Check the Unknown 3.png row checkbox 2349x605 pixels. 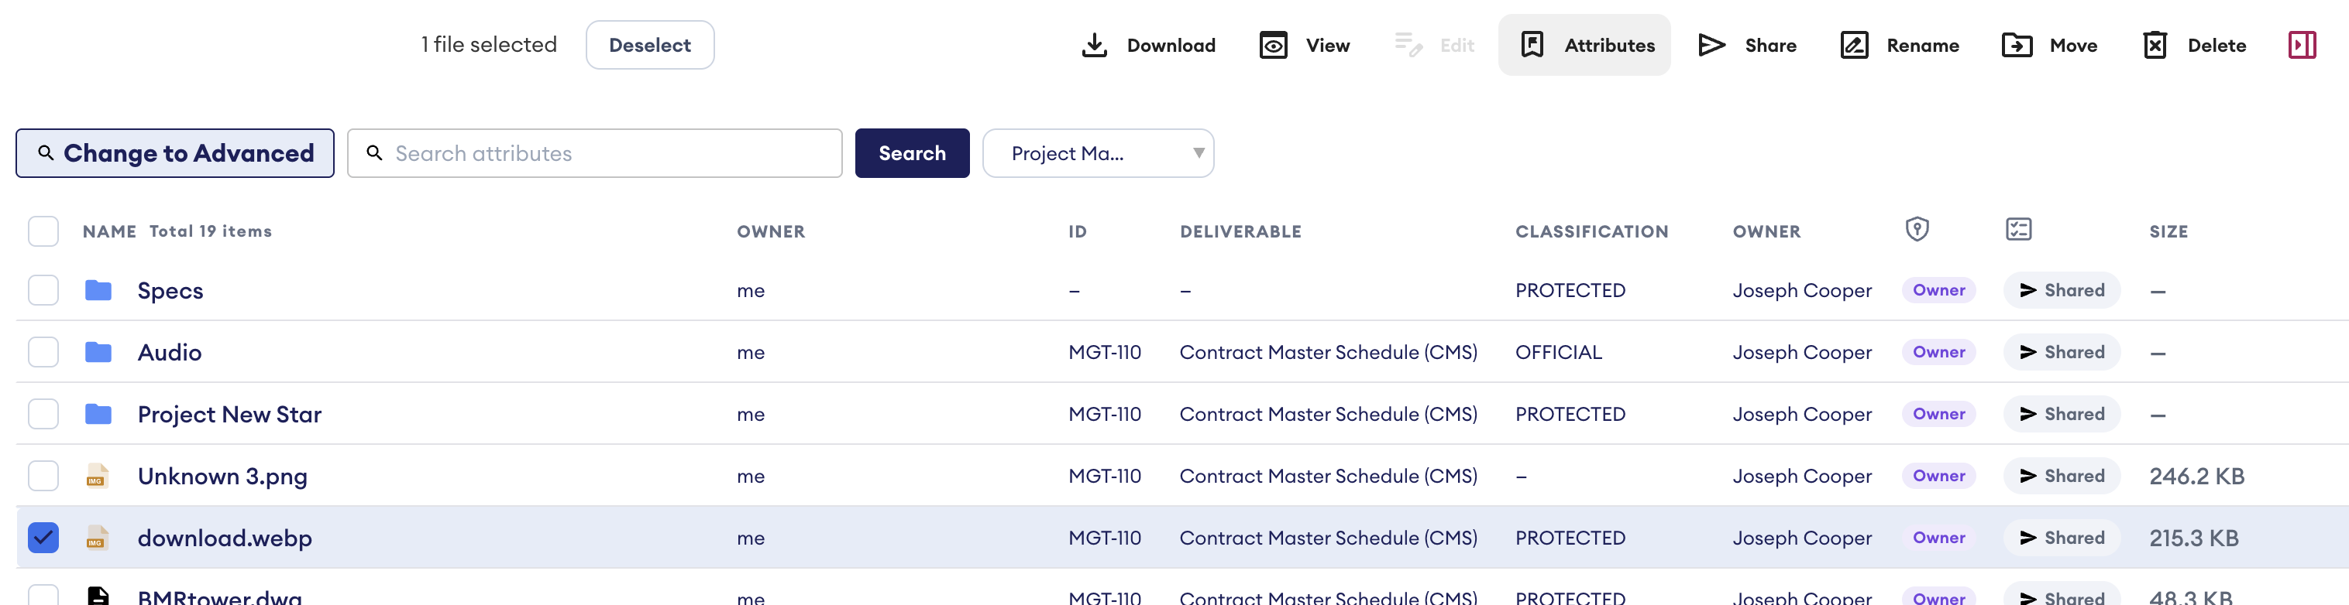point(43,477)
